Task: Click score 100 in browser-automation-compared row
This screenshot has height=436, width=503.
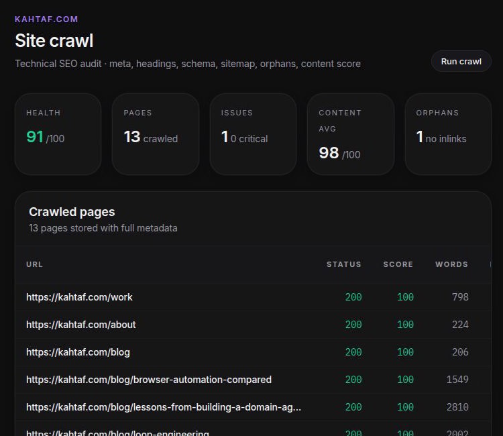Action: (406, 380)
